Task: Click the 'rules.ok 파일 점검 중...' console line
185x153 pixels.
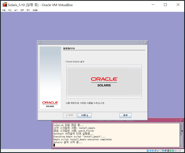Action: (x=68, y=125)
